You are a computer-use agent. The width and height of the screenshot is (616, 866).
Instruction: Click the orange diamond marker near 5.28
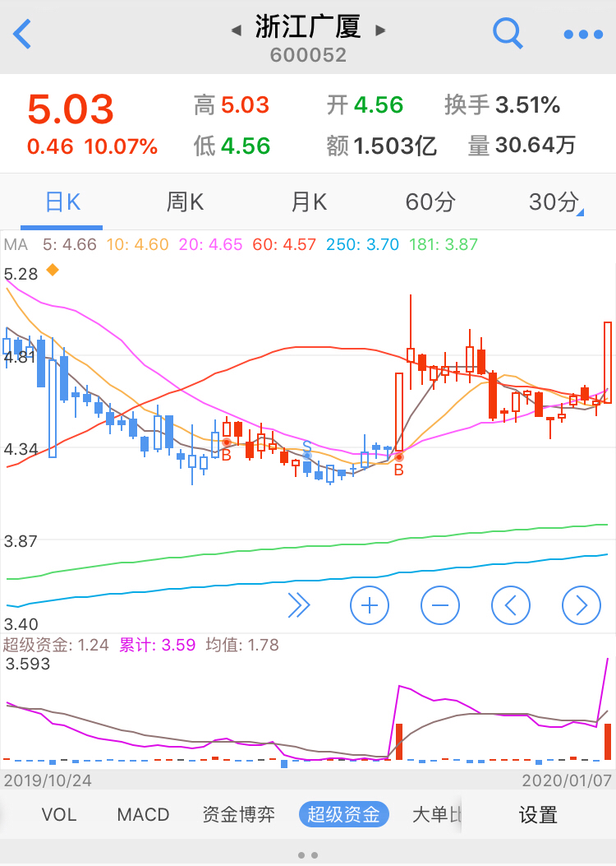53,270
